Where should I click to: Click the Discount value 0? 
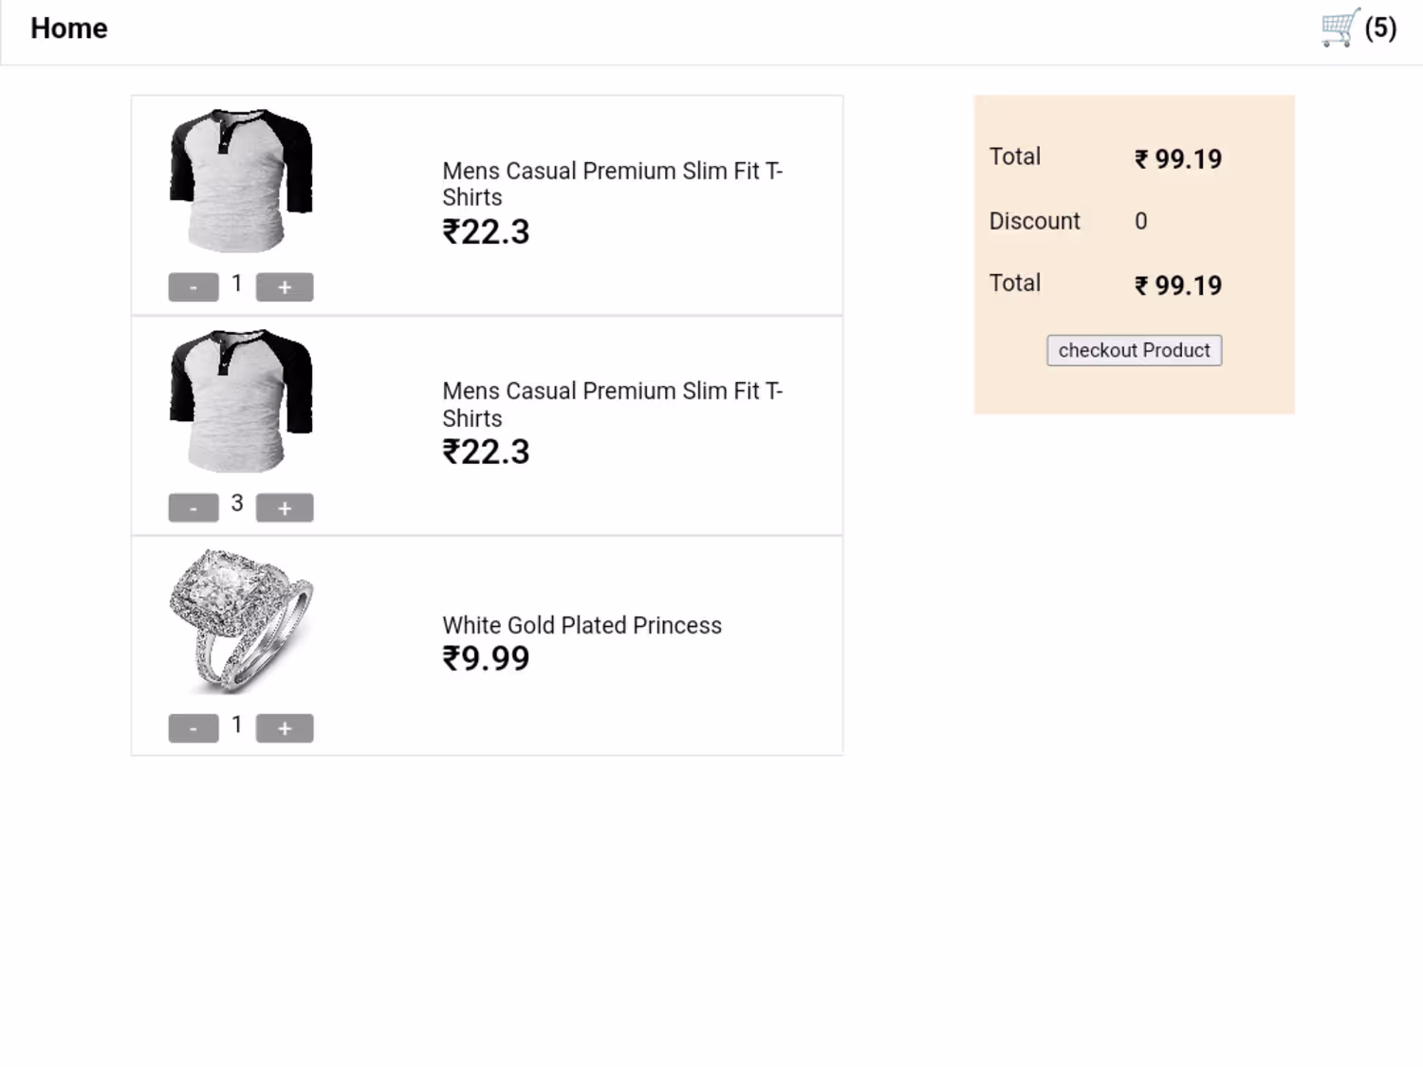pyautogui.click(x=1141, y=222)
